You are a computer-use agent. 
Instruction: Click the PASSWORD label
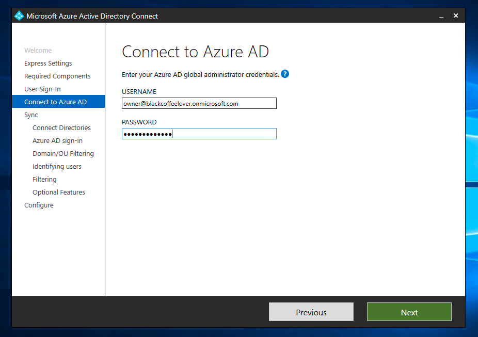point(139,122)
